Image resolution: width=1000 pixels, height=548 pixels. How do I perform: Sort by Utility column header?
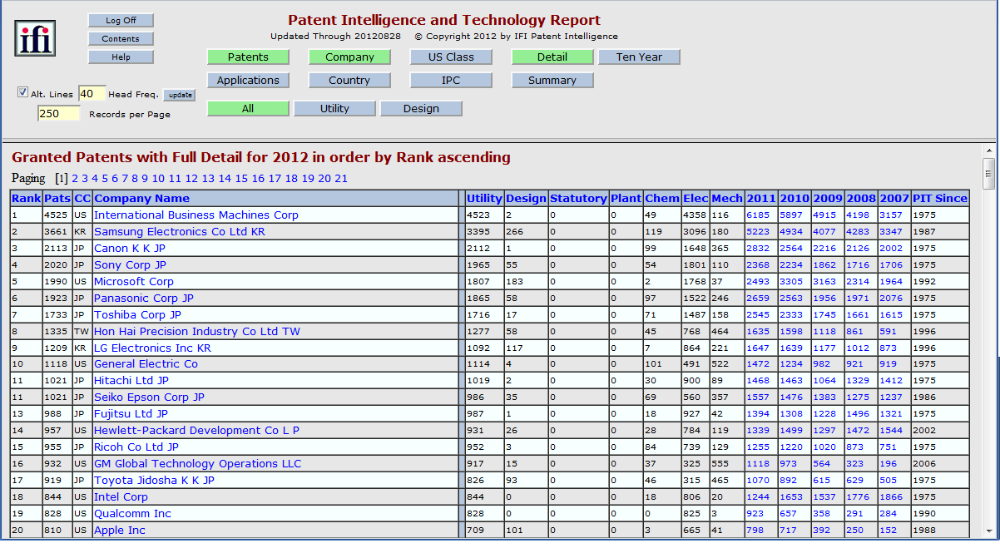[484, 199]
